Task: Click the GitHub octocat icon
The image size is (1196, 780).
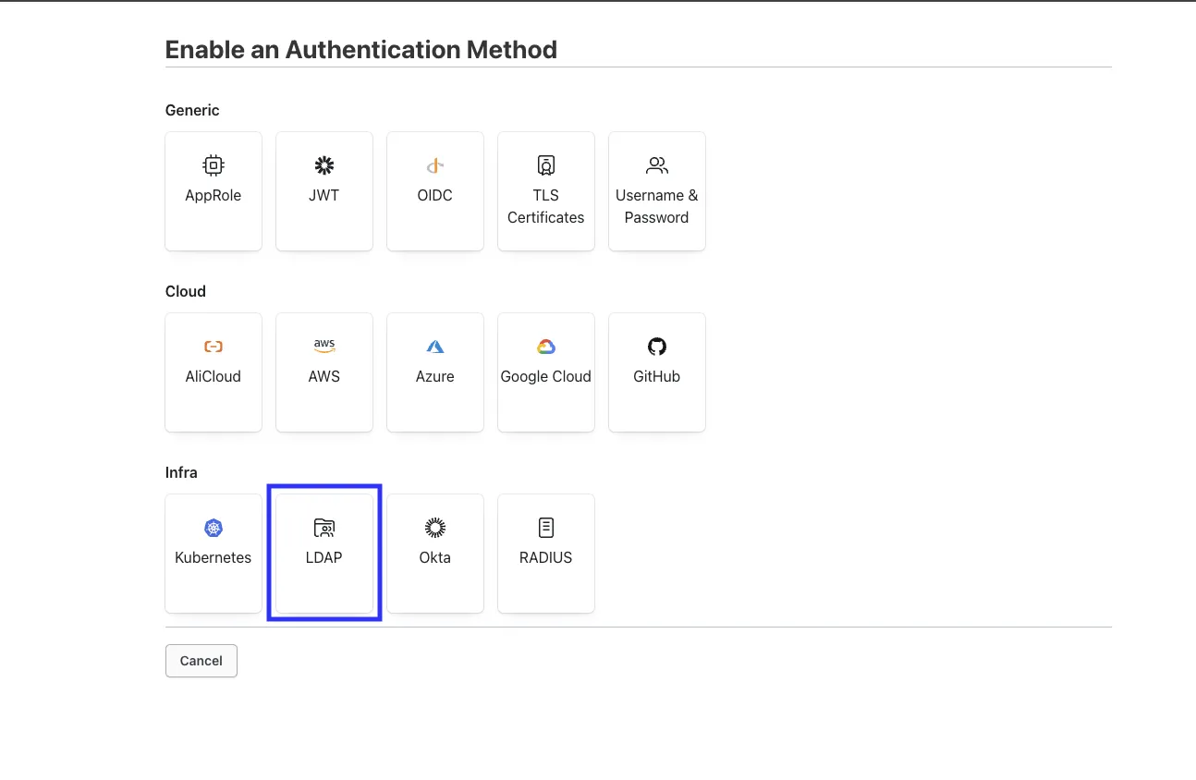Action: 657,347
